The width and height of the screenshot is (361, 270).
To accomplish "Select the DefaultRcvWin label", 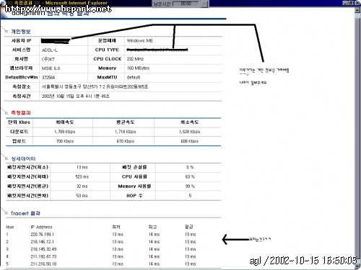I will click(x=22, y=77).
